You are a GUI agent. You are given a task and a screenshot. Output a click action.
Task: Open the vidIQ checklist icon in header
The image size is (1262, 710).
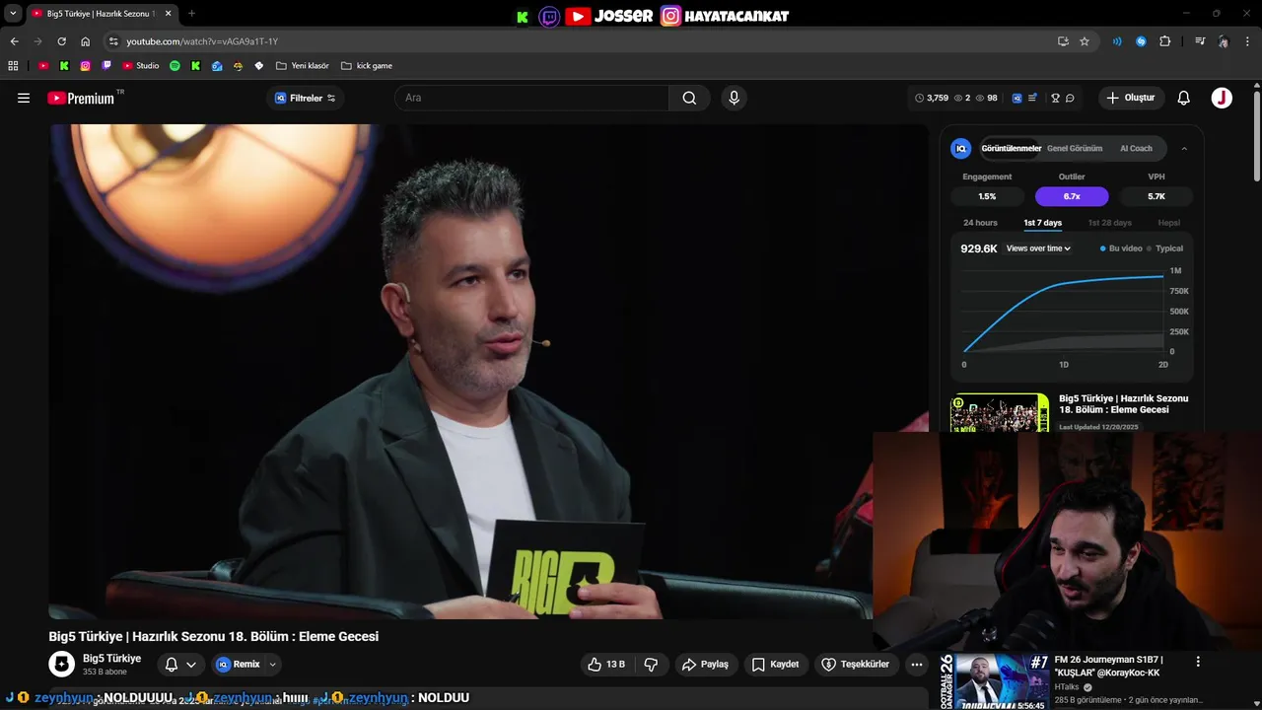[1032, 98]
